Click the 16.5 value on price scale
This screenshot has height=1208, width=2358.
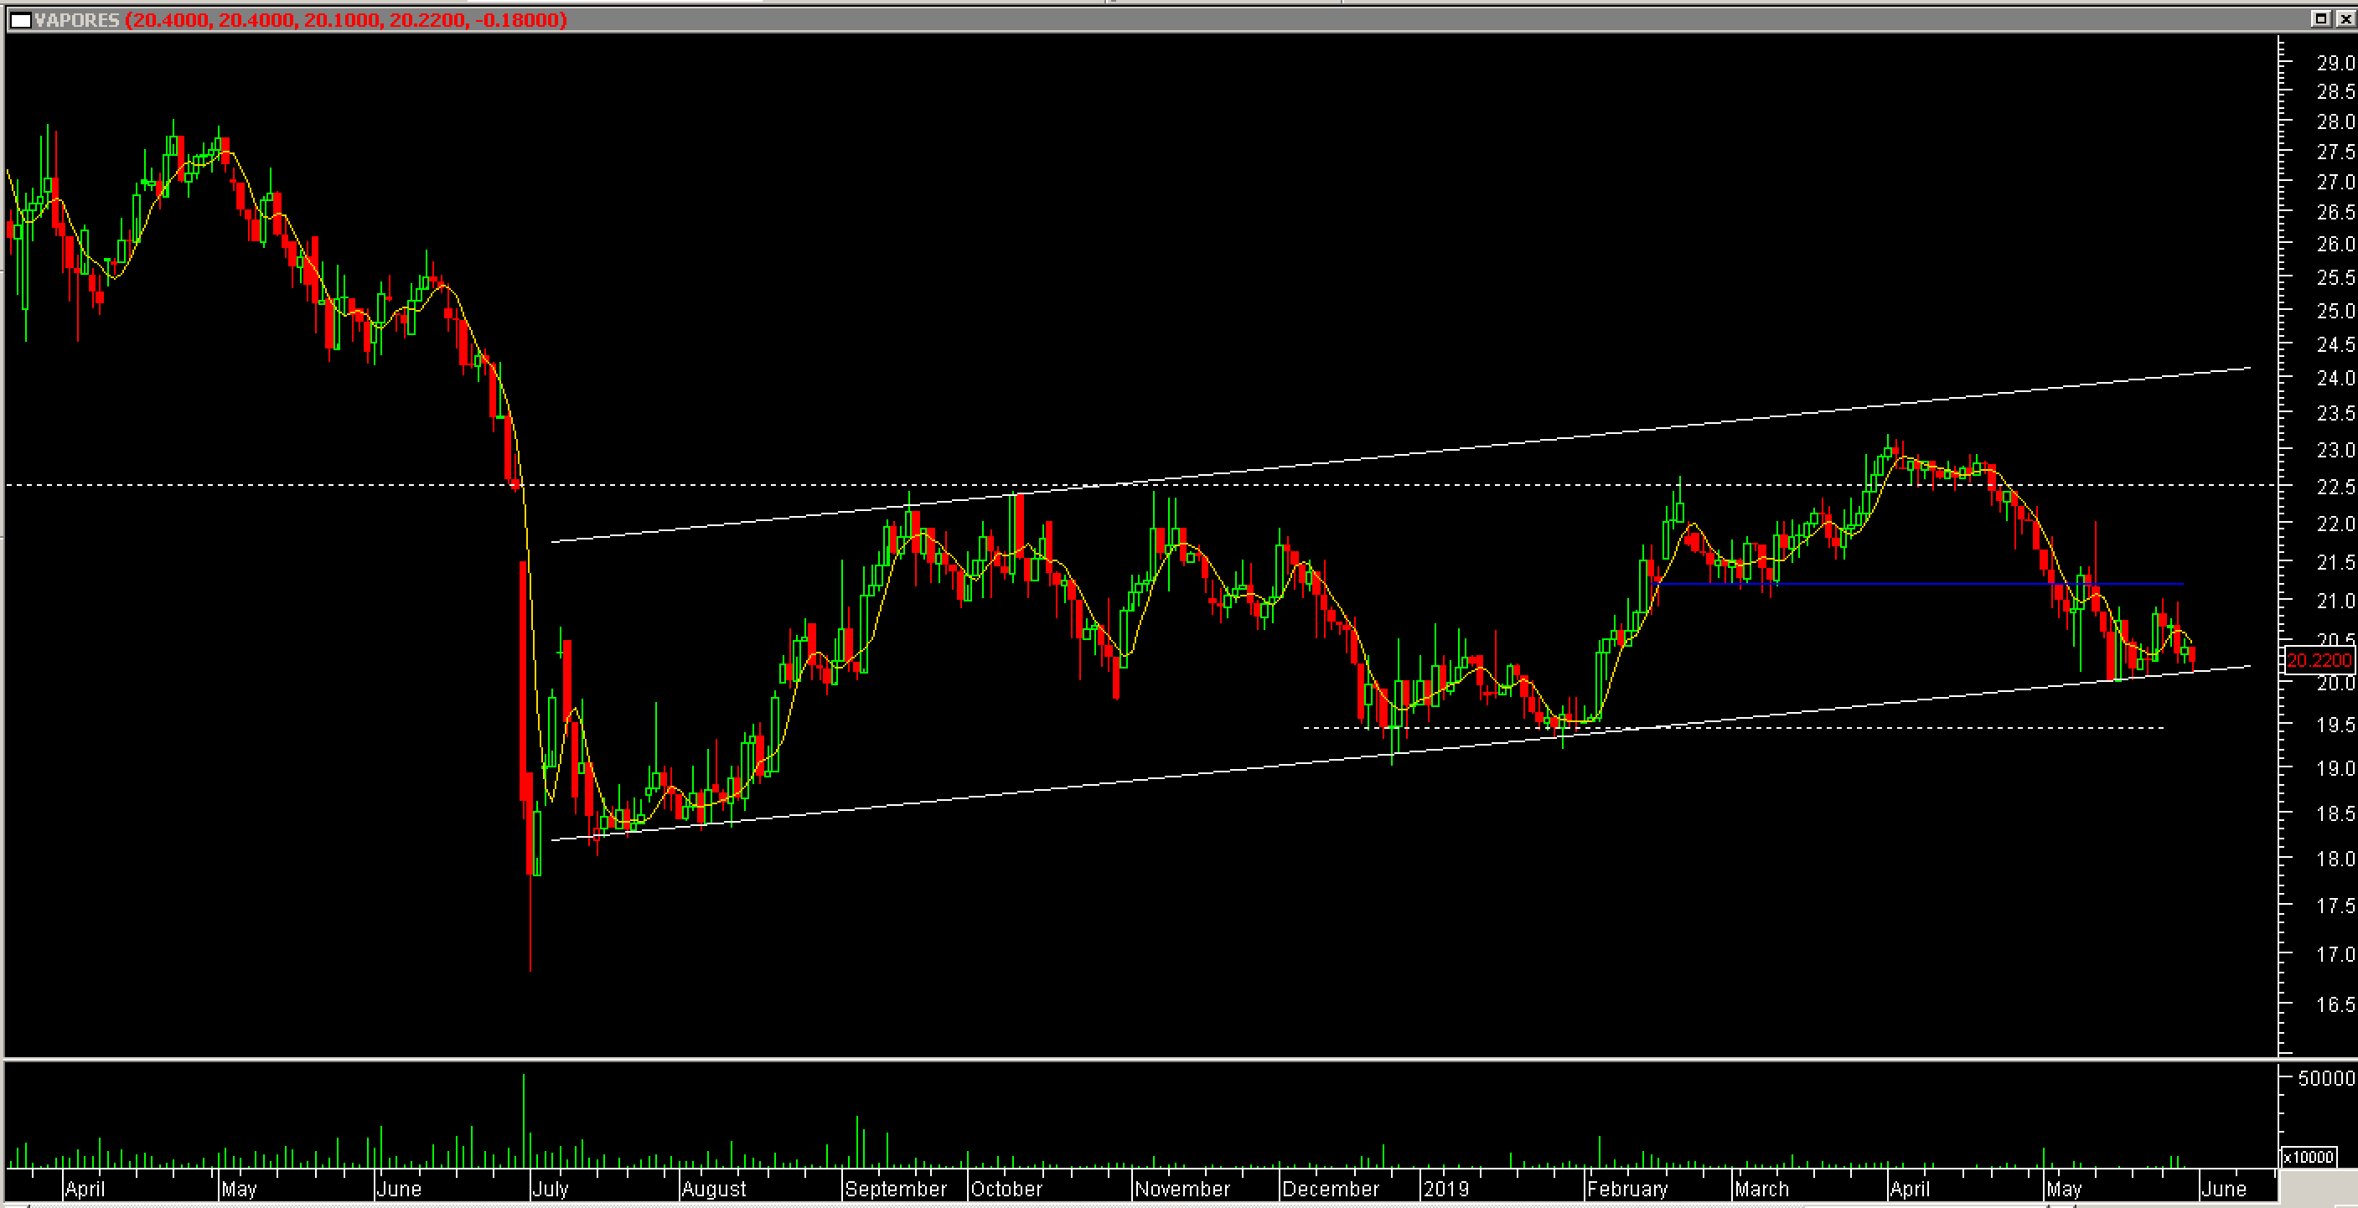tap(2335, 1004)
